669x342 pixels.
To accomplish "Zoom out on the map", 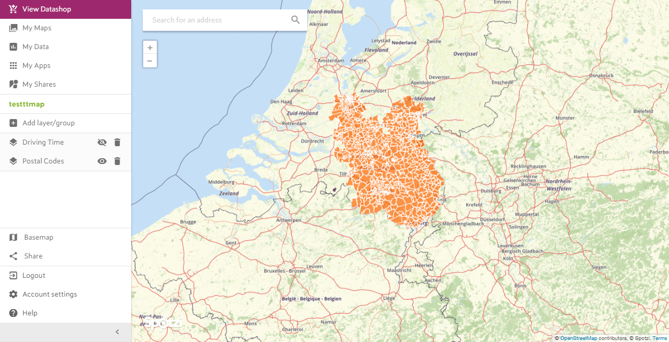I will click(x=150, y=61).
